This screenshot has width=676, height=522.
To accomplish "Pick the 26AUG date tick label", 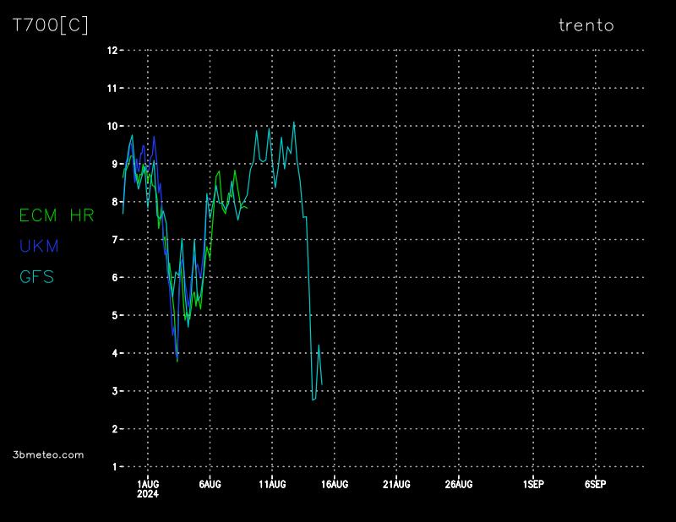I will pyautogui.click(x=458, y=484).
